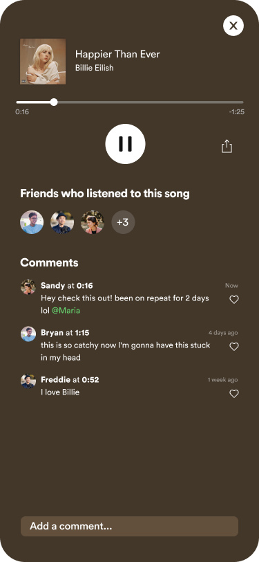Like Bryan's comment with the heart
This screenshot has width=259, height=562.
tap(234, 347)
